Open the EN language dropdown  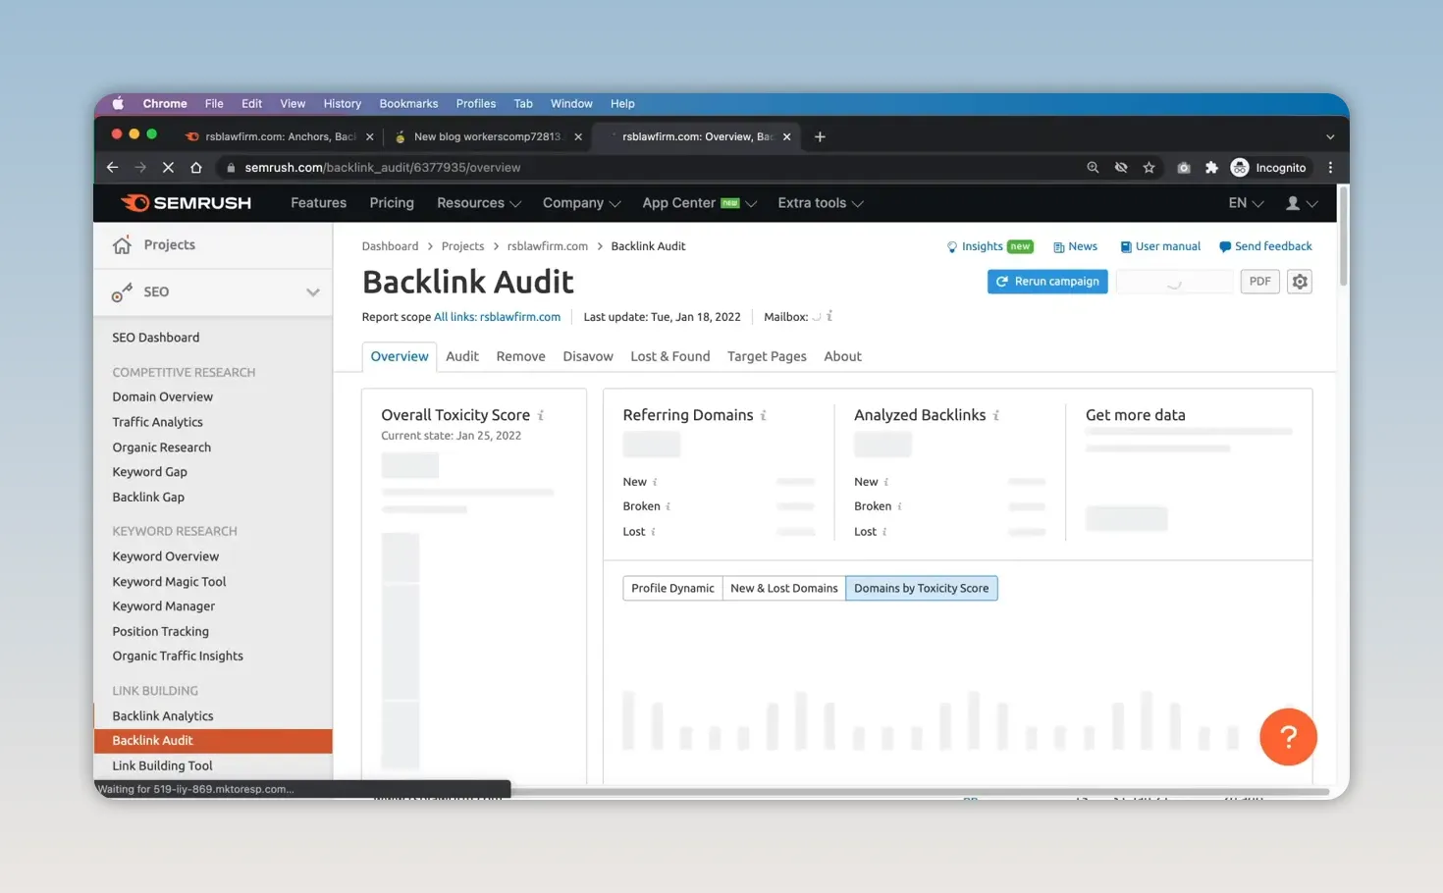pos(1246,203)
